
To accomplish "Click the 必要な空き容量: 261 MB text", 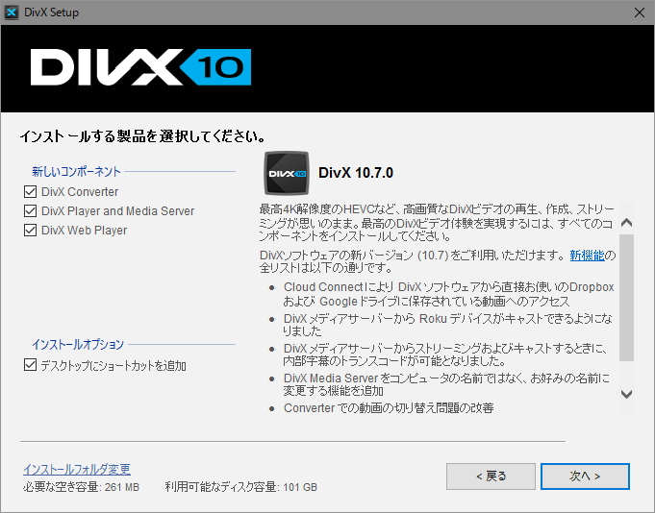I will (x=81, y=487).
